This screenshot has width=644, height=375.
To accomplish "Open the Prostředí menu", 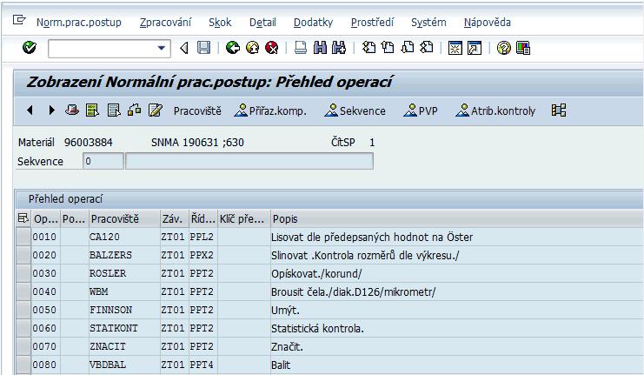I will [372, 23].
